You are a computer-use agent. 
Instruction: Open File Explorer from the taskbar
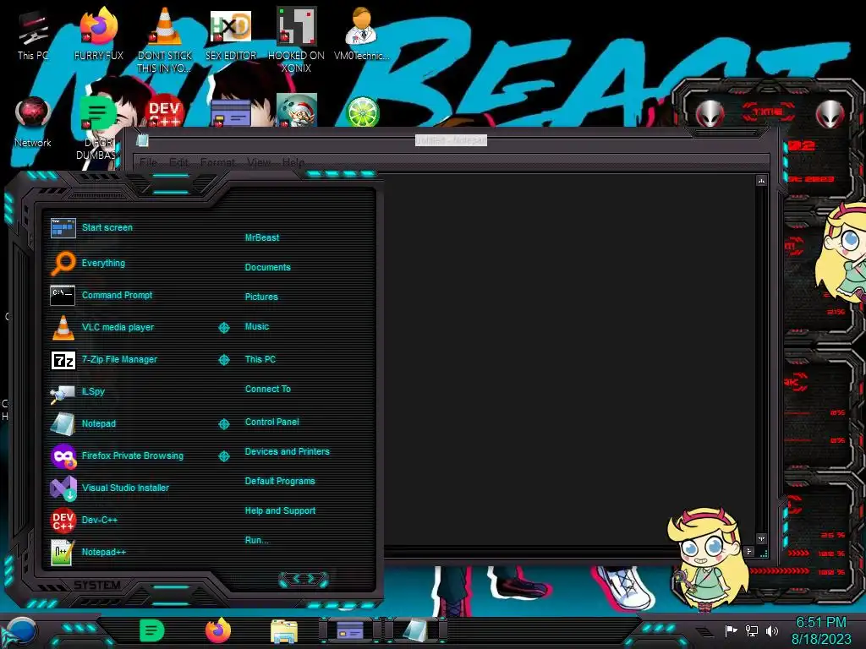284,630
